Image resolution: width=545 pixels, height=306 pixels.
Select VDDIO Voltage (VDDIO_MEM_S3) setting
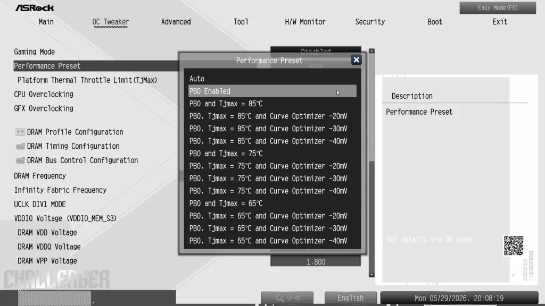pos(65,218)
